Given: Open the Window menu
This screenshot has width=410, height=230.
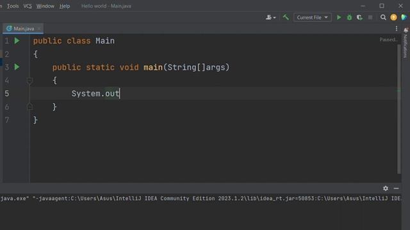Looking at the screenshot, I should pos(45,6).
